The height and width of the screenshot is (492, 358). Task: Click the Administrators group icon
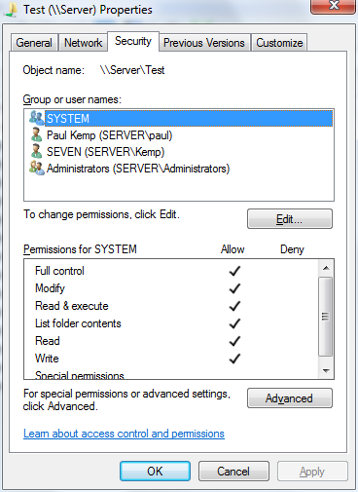[x=36, y=169]
